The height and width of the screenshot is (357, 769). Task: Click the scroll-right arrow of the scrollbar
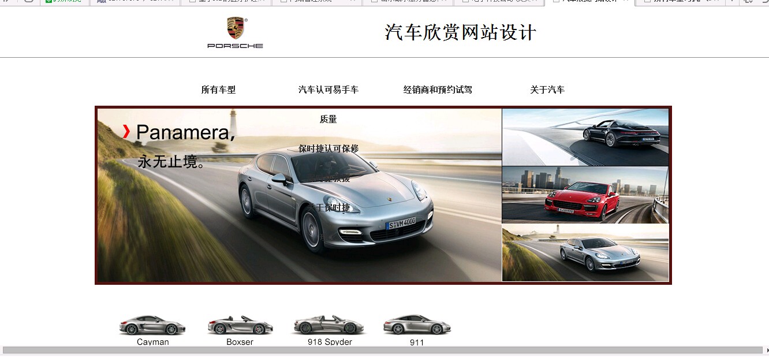point(766,350)
